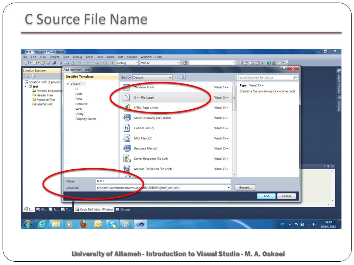Select the Windows Form template
Viewport: 354px width, 265px height.
[177, 87]
